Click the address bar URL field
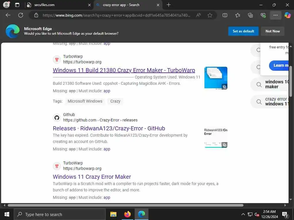 117,15
